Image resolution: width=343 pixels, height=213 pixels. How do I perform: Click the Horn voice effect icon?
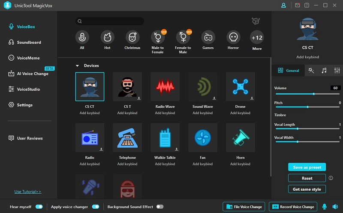(x=240, y=138)
